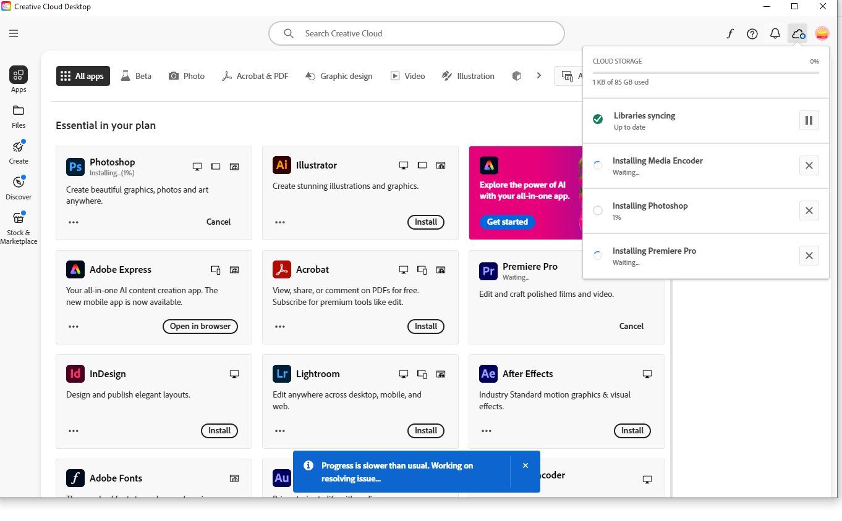This screenshot has height=521, width=842.
Task: Install Illustrator
Action: pos(425,222)
